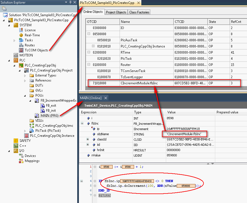This screenshot has height=203, width=247.
Task: Collapse the 08500000 row in objects table
Action: (x=89, y=34)
